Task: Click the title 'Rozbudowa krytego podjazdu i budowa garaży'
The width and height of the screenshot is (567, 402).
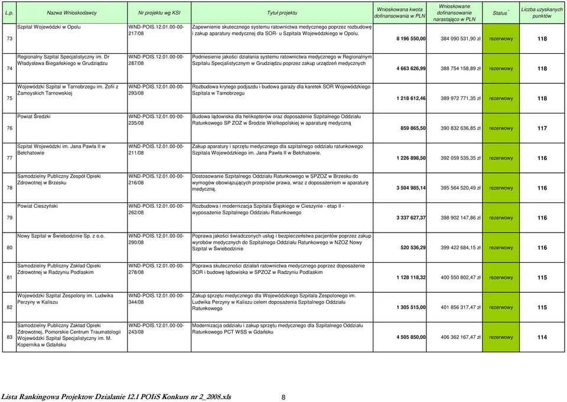Action: point(281,90)
